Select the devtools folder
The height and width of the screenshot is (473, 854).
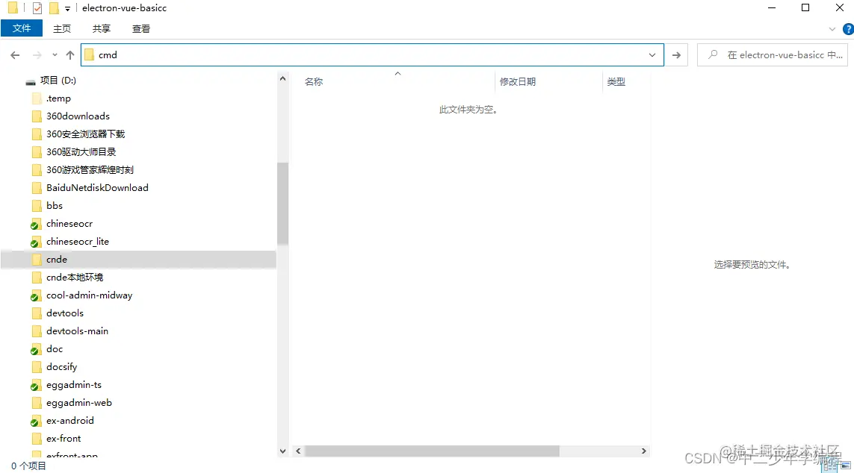[65, 313]
